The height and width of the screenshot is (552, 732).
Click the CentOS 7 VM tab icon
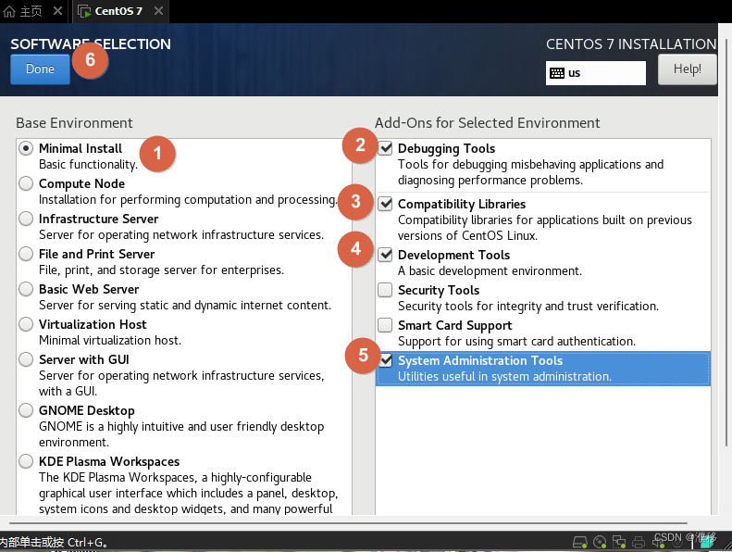pyautogui.click(x=84, y=11)
